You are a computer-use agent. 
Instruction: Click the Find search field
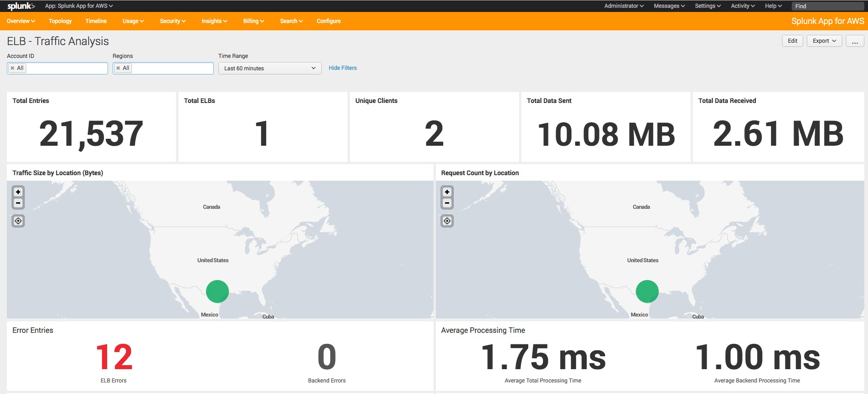[x=828, y=6]
